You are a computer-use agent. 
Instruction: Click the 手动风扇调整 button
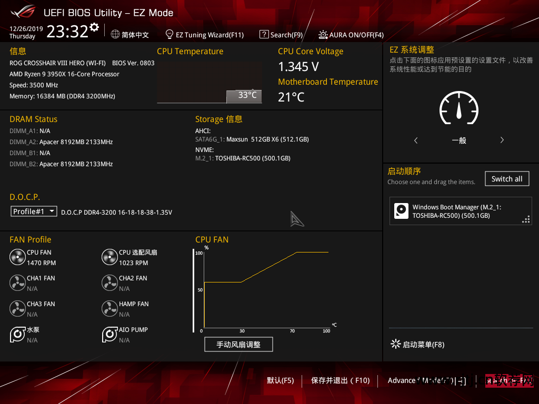pyautogui.click(x=238, y=344)
